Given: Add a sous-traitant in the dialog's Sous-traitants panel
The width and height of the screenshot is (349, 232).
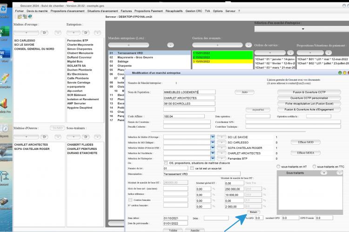Looking at the screenshot, I should (x=324, y=173).
